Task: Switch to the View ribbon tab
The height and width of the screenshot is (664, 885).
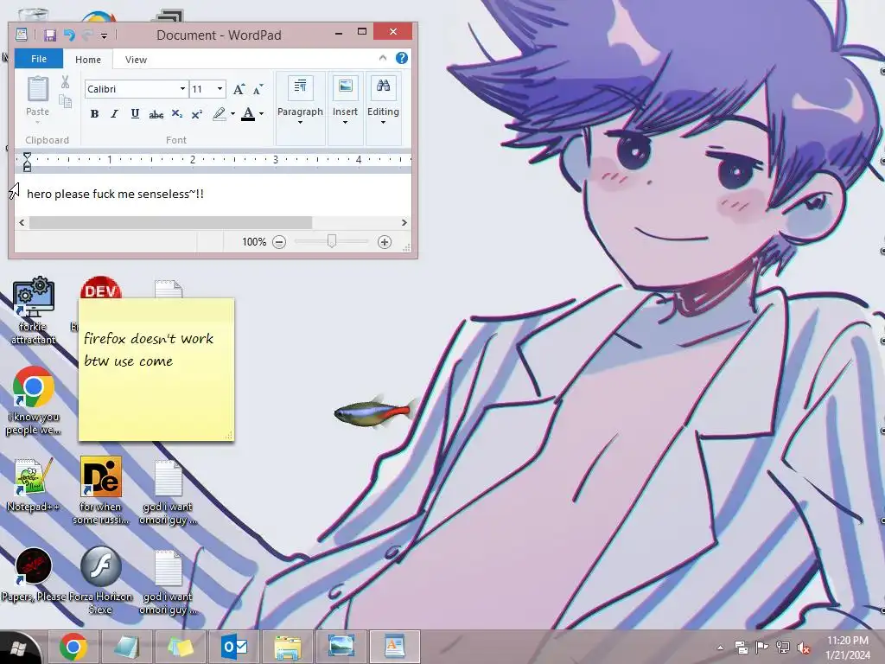Action: pyautogui.click(x=136, y=60)
